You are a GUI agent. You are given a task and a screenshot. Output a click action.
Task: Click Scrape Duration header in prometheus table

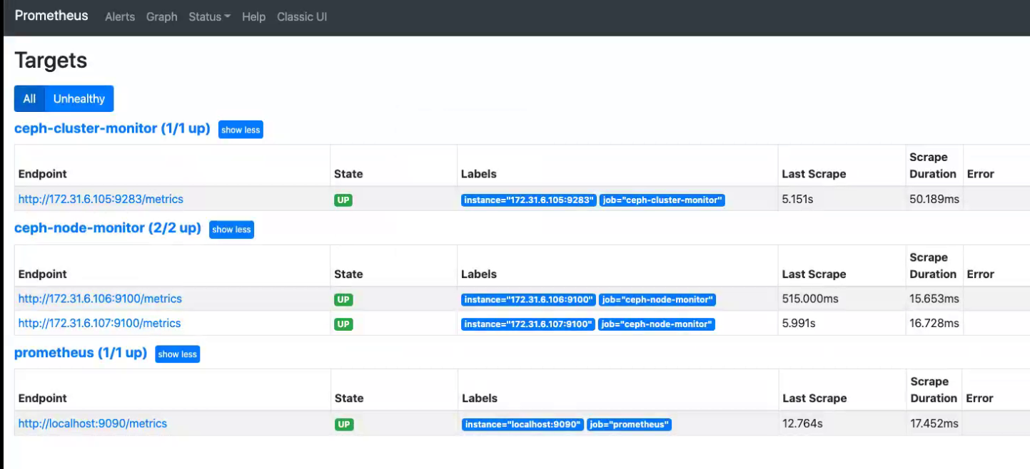[x=934, y=390]
